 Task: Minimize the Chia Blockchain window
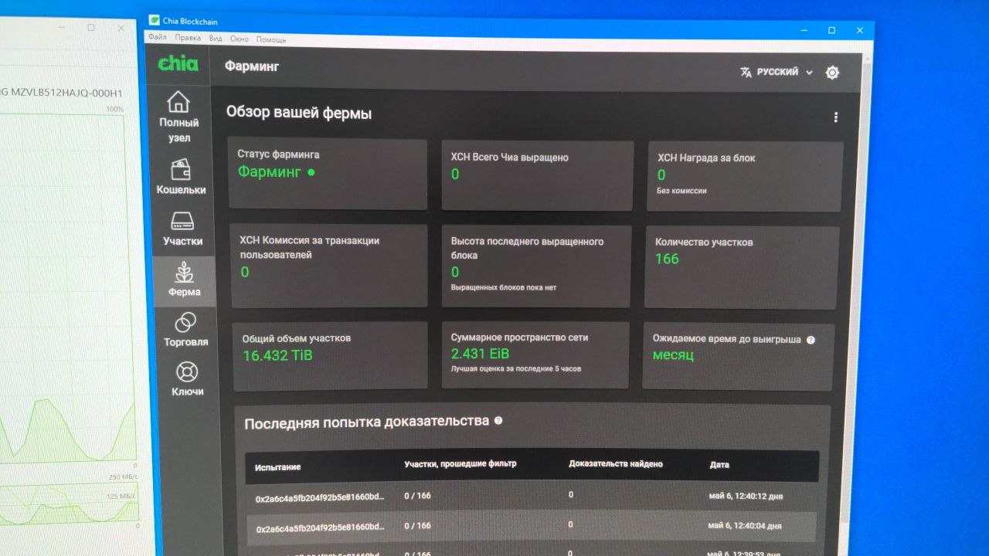coord(803,30)
